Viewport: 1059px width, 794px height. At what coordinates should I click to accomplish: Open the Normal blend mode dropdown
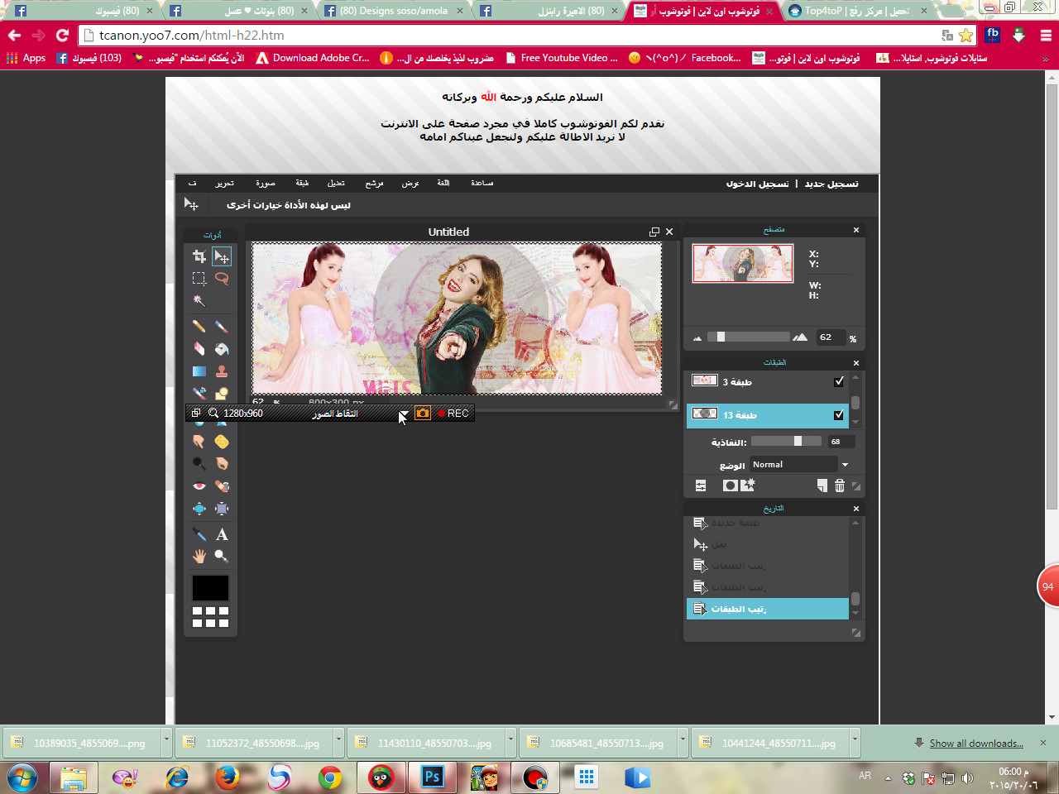point(800,465)
